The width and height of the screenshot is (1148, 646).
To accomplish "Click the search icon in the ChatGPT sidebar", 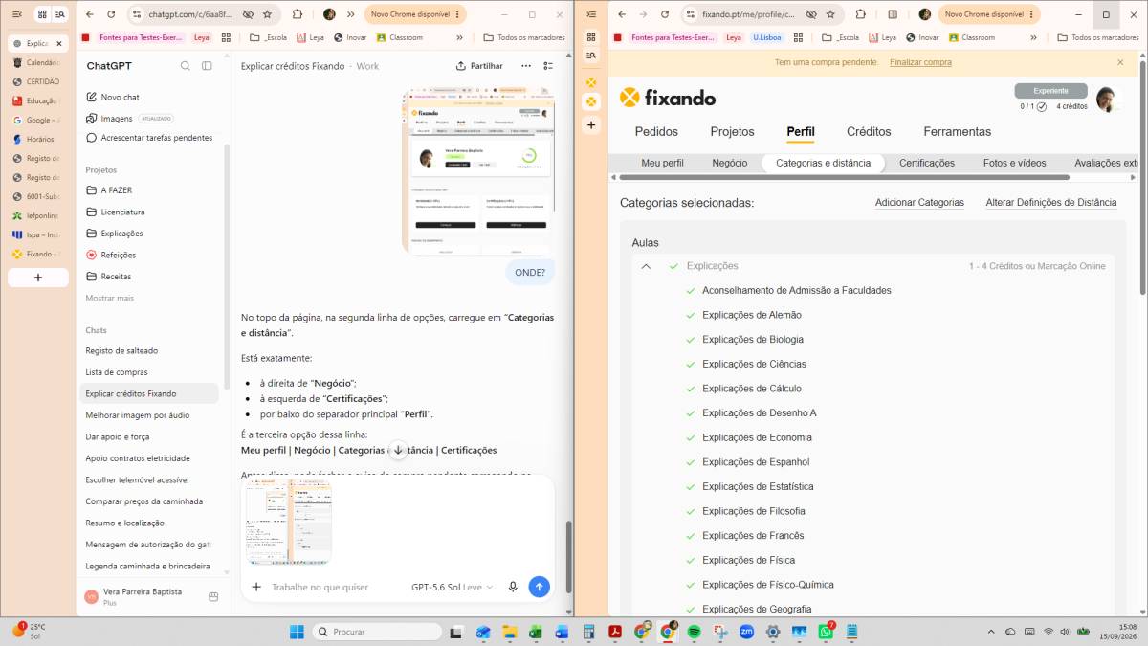I will [x=186, y=66].
